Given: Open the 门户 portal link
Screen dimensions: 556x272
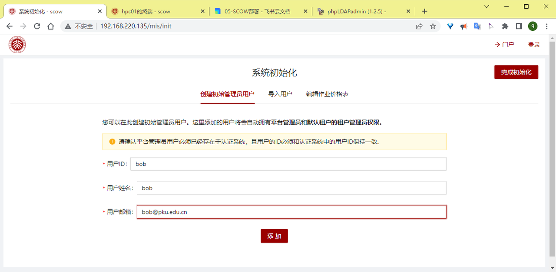Looking at the screenshot, I should (x=504, y=45).
